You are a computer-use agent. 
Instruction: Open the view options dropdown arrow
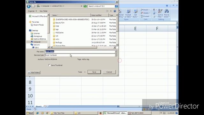[x=111, y=11]
